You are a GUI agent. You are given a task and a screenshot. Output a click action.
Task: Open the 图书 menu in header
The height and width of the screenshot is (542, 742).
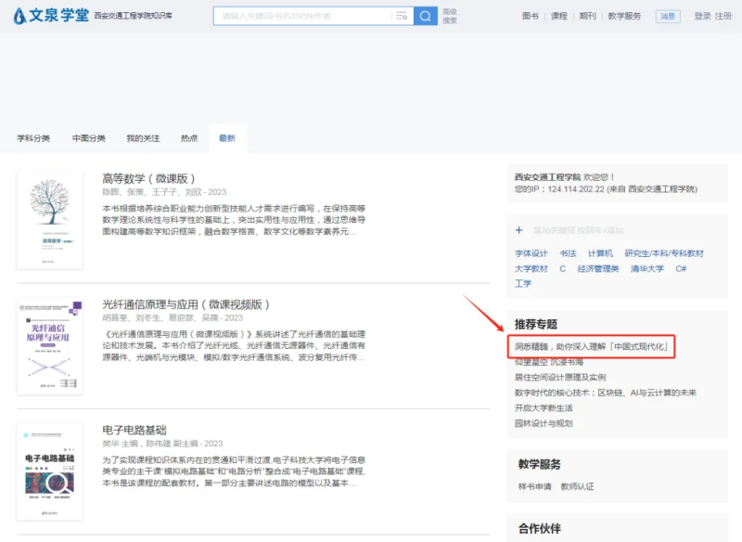(530, 16)
